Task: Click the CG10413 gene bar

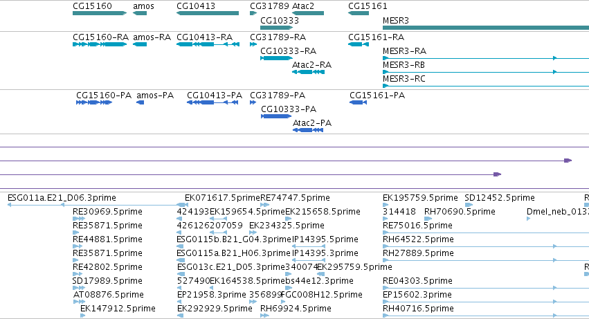Action: (x=208, y=13)
